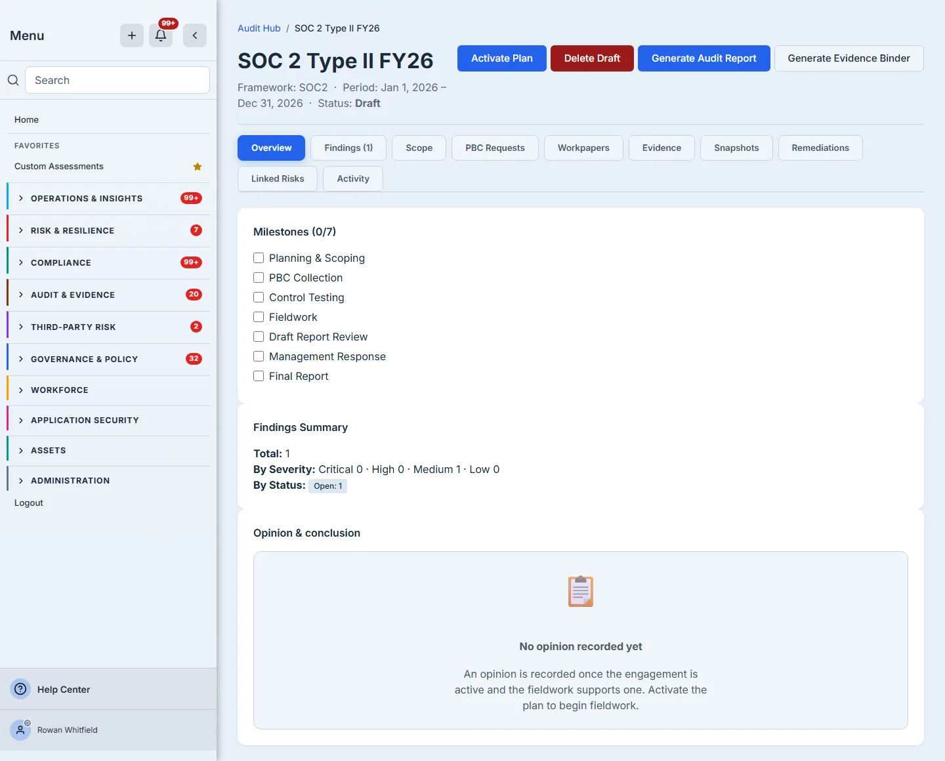Expand the Compliance menu group
This screenshot has height=761, width=945.
108,262
